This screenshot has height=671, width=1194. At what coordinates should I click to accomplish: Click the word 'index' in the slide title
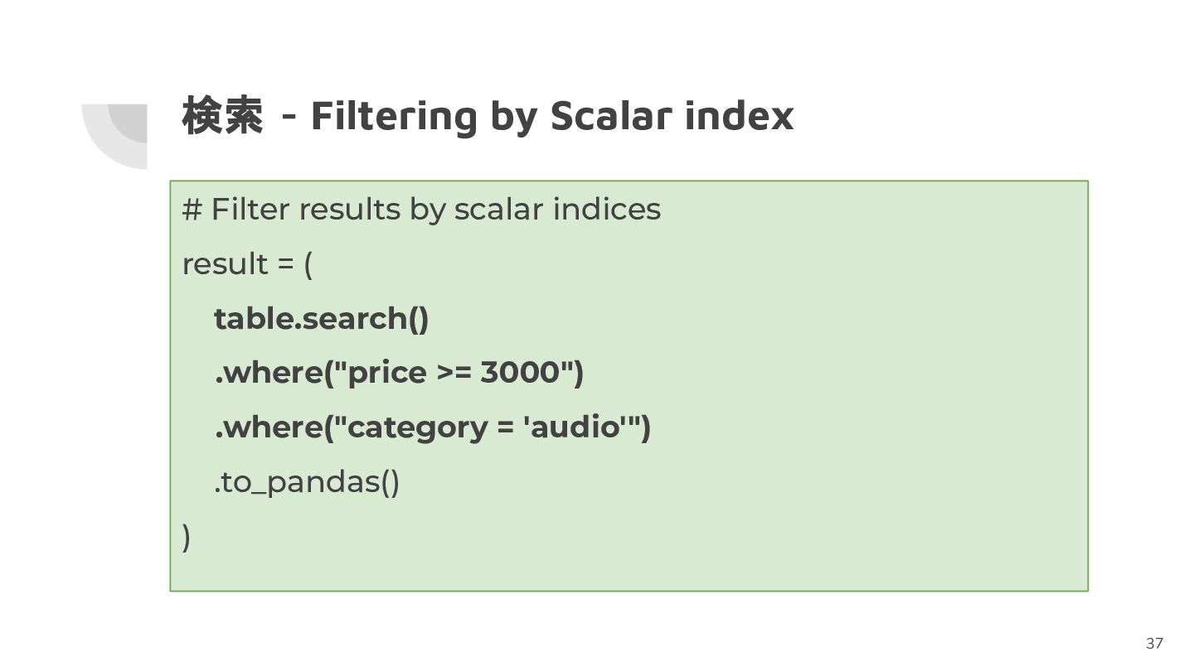(740, 115)
